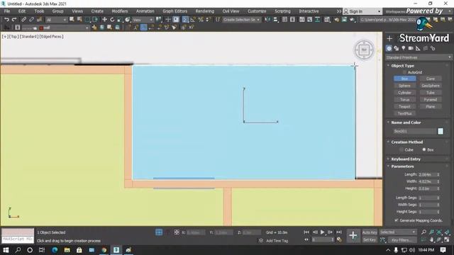The width and height of the screenshot is (454, 255).
Task: Toggle the Set Key mode button
Action: pos(370,240)
